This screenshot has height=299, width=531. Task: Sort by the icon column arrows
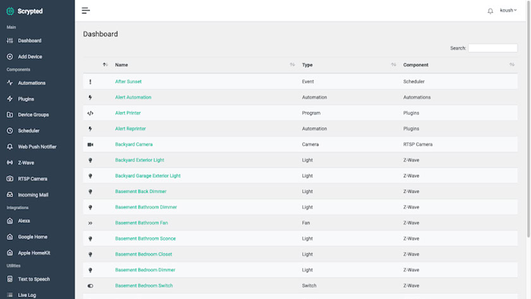tap(105, 64)
